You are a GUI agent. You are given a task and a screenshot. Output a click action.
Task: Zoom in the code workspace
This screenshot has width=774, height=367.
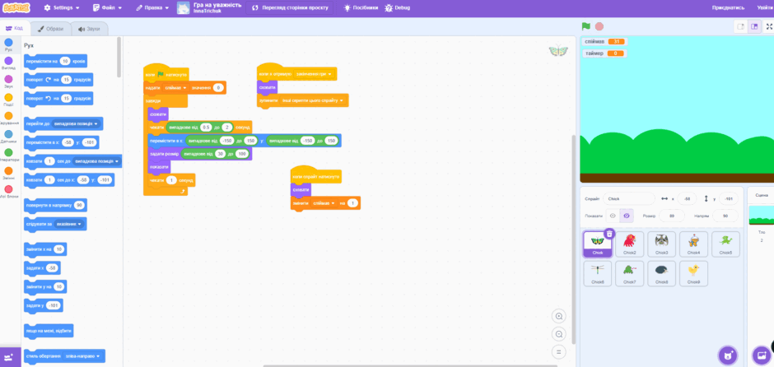coord(559,316)
